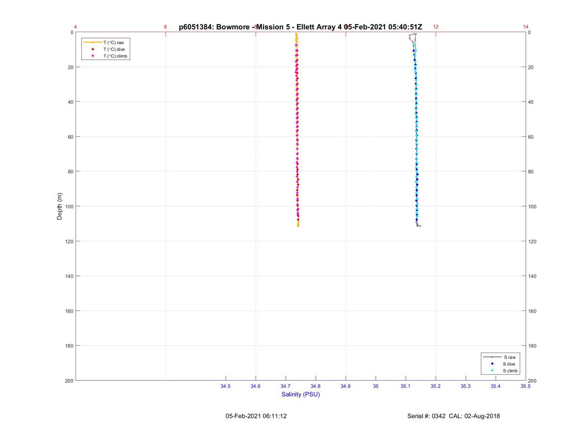Screen dimensions: 581x428
Task: Click depth tick 20 on the right axis
Action: [x=531, y=67]
